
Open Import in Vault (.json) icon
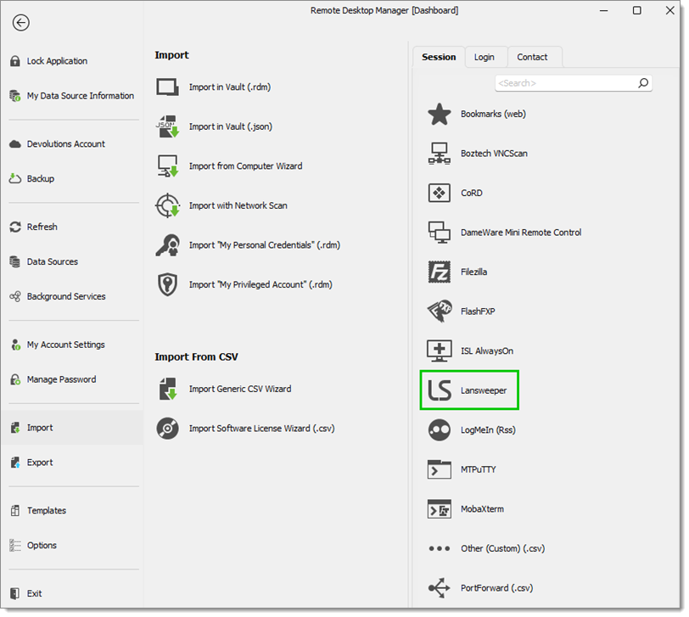click(167, 126)
